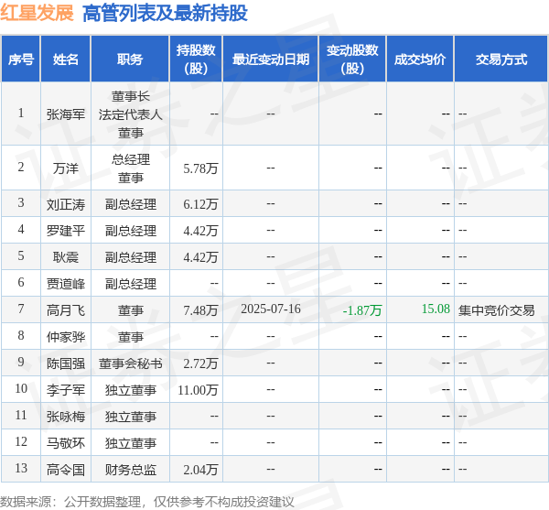Viewport: 549px width, 510px height.
Task: Click the 7.48万 shareholding value
Action: point(200,310)
